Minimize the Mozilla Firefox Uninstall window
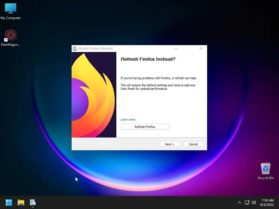 pos(176,48)
